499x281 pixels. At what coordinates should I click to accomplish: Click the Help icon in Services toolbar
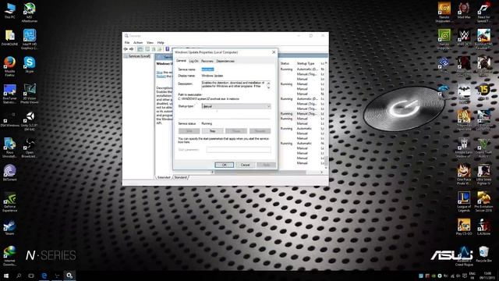point(168,49)
